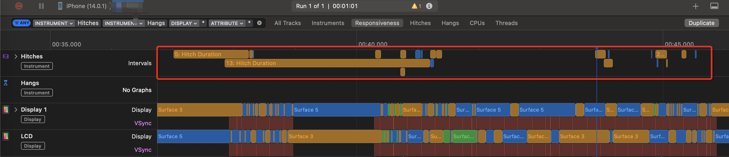Click the Display 1 track icon
729x157 pixels.
(6, 110)
